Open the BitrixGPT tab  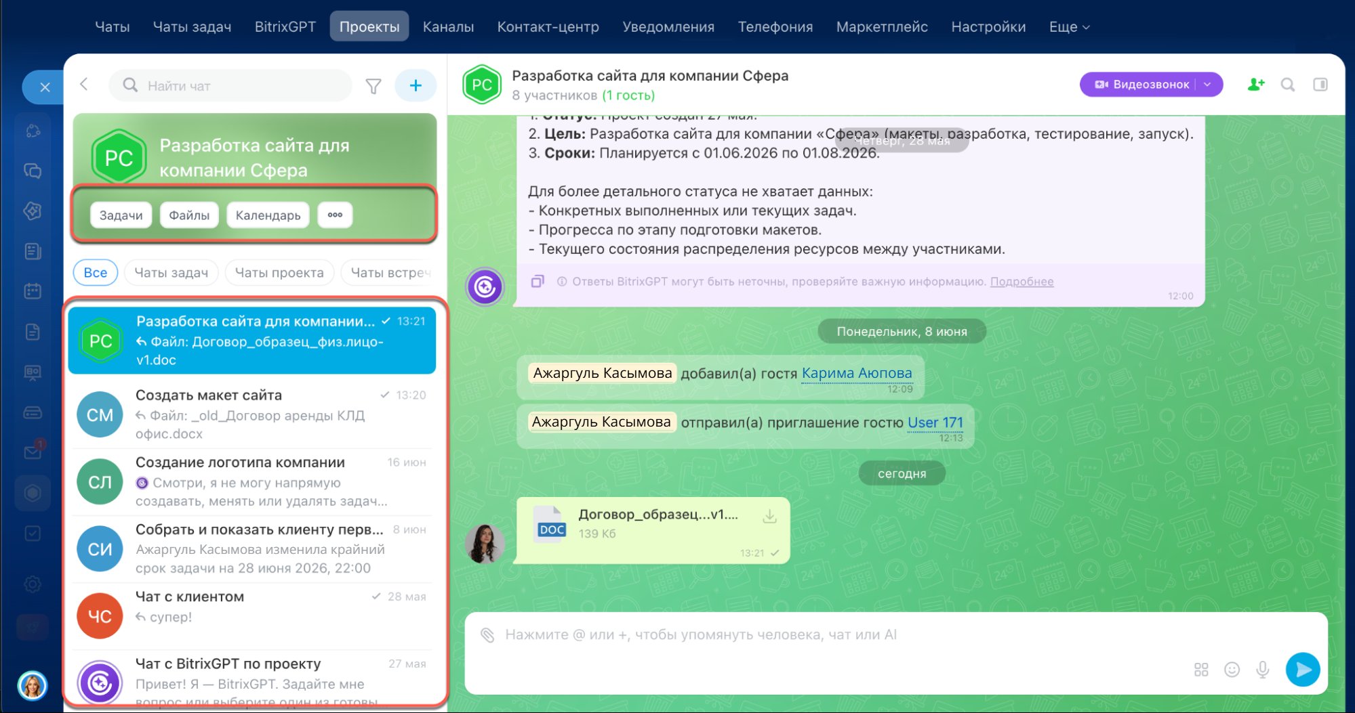click(285, 27)
